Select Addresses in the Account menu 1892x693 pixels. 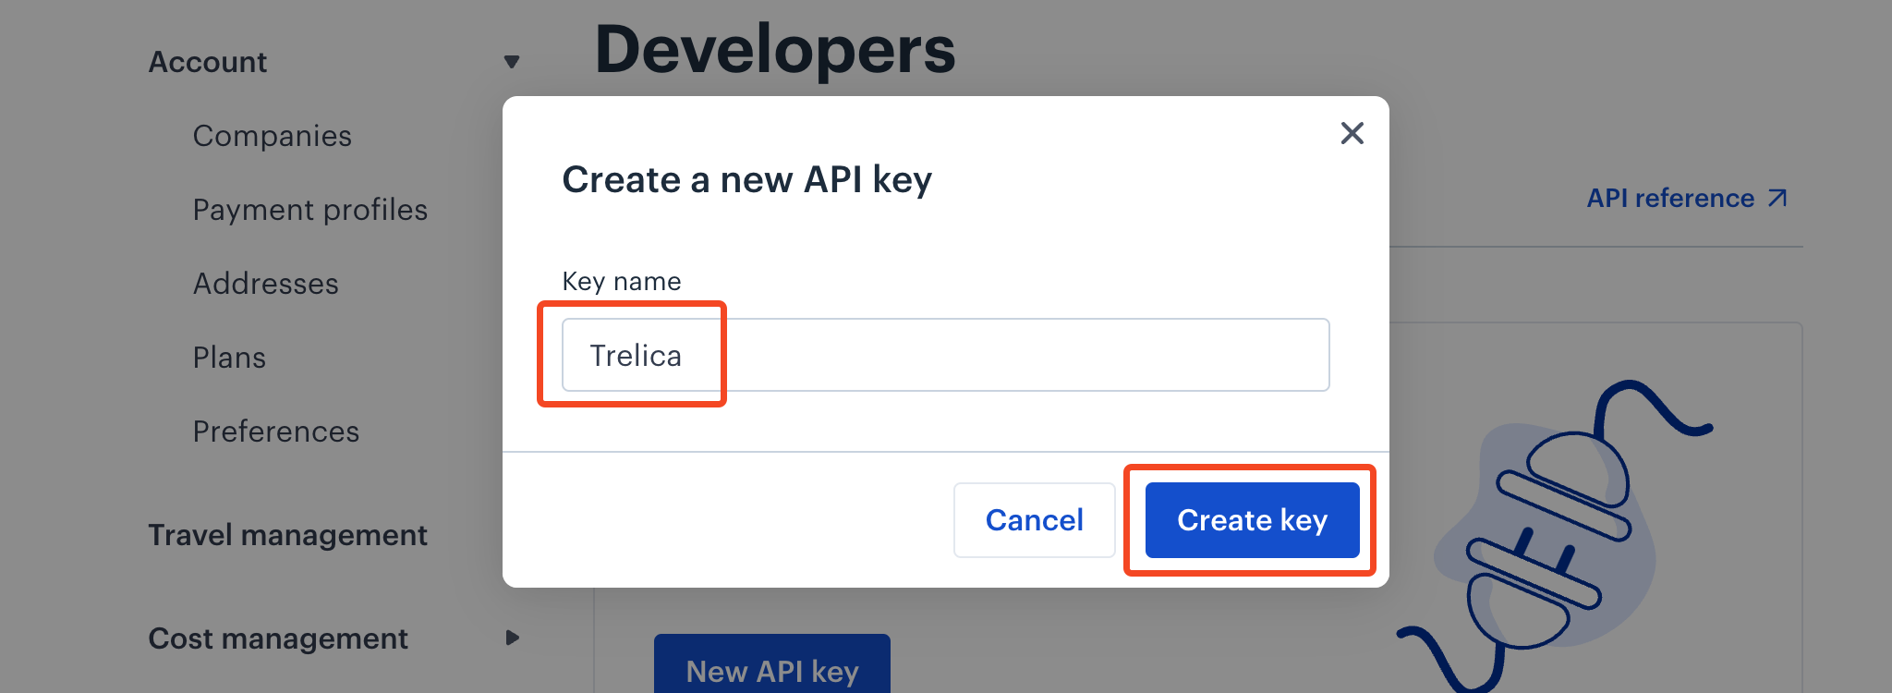point(266,284)
